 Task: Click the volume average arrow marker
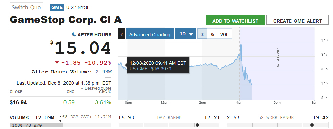[x=60, y=119]
